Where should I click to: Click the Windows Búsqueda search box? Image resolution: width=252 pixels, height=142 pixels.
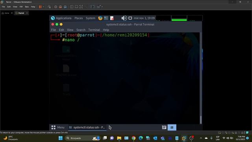[x=83, y=138]
